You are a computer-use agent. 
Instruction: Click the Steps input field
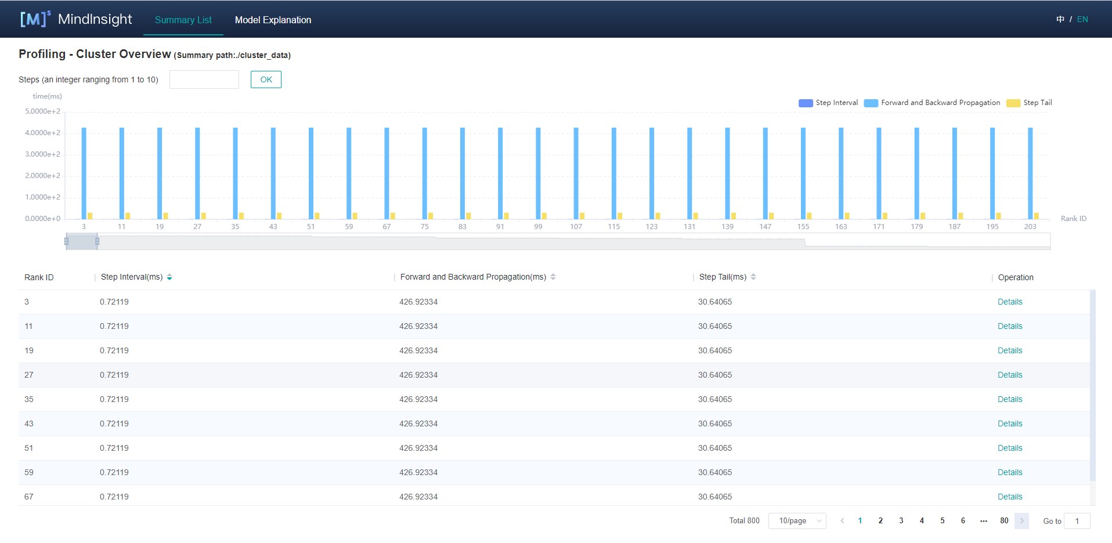coord(204,79)
